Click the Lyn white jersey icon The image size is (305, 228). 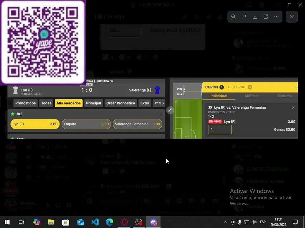pos(15,90)
